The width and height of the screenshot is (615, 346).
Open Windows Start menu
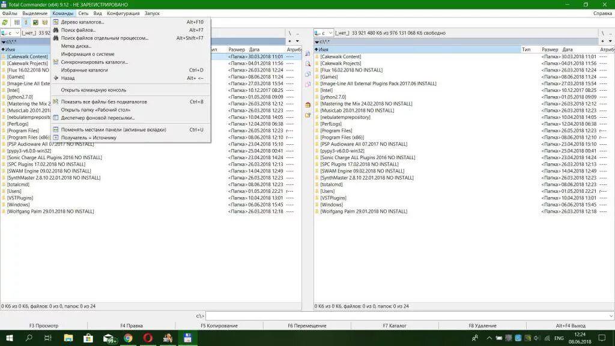[10, 338]
